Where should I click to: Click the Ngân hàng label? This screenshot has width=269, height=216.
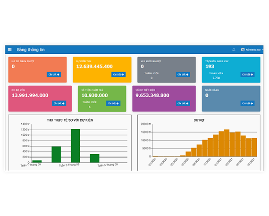pos(212,90)
